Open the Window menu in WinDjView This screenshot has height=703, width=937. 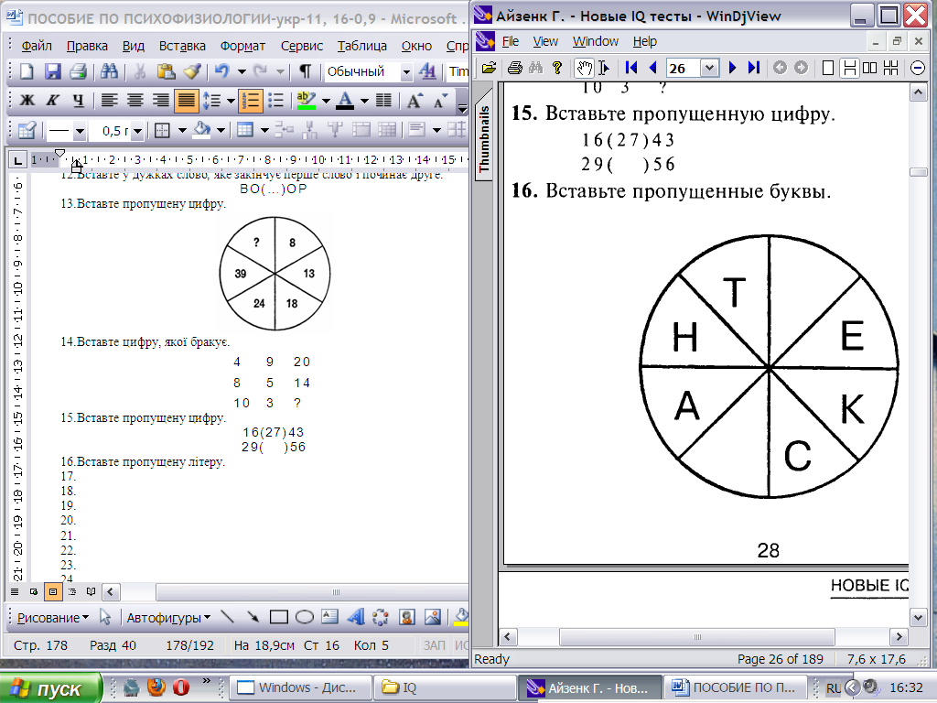pyautogui.click(x=595, y=41)
